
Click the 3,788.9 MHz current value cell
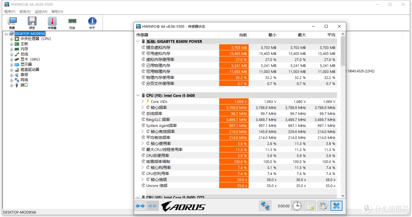pyautogui.click(x=234, y=108)
